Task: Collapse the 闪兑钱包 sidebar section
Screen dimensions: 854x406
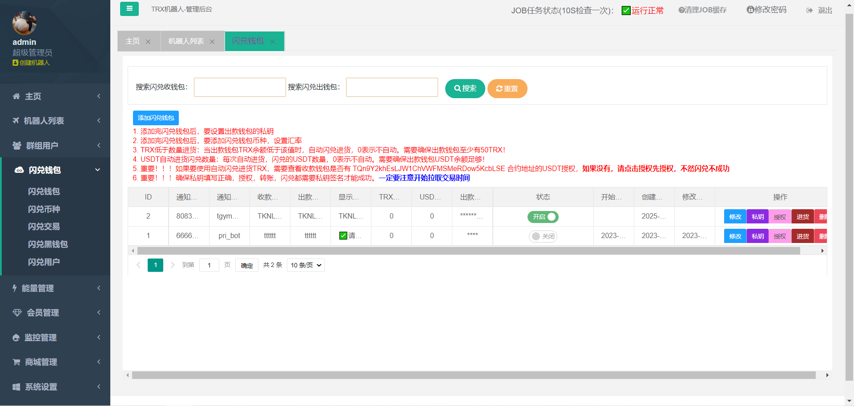Action: [x=55, y=170]
